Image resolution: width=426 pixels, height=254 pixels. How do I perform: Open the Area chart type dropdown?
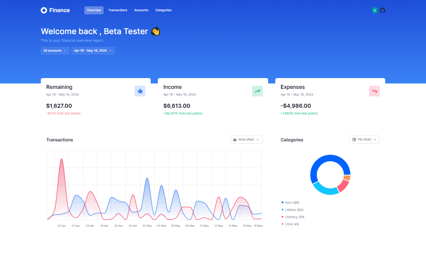click(246, 140)
